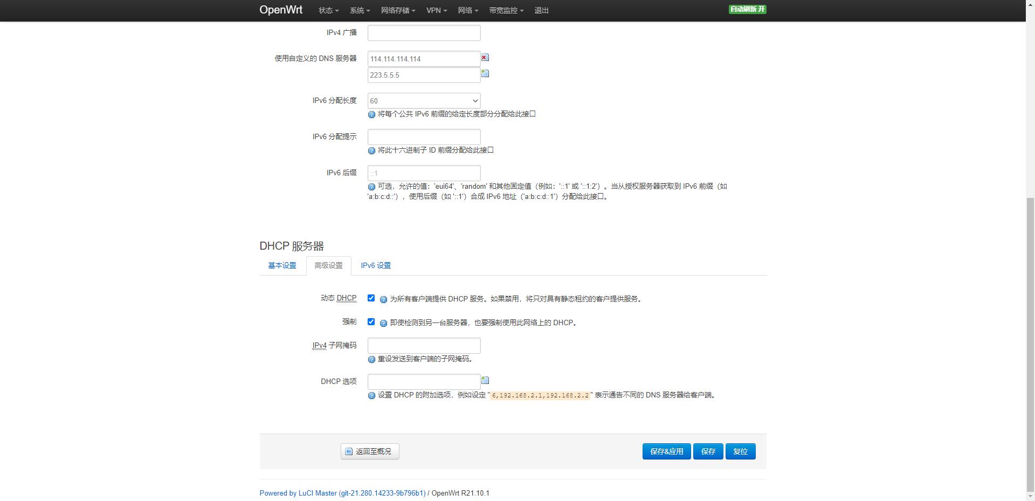Switch to the 基本设置 tab

pos(282,265)
